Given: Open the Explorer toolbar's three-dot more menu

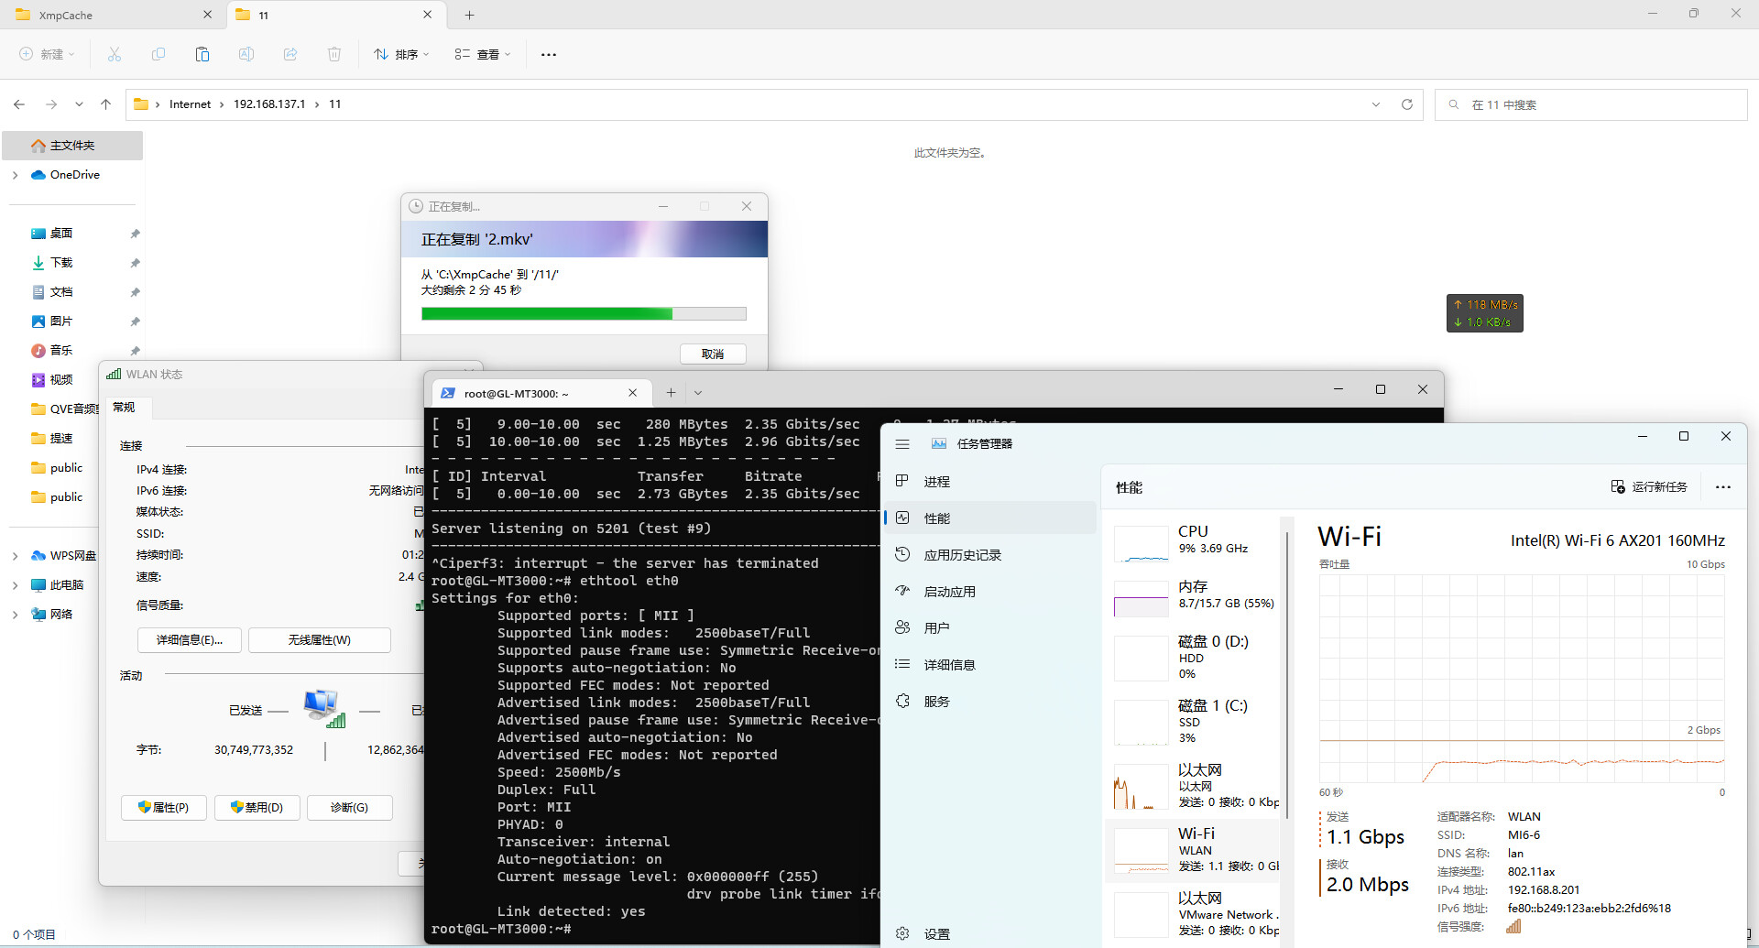Looking at the screenshot, I should pyautogui.click(x=549, y=54).
